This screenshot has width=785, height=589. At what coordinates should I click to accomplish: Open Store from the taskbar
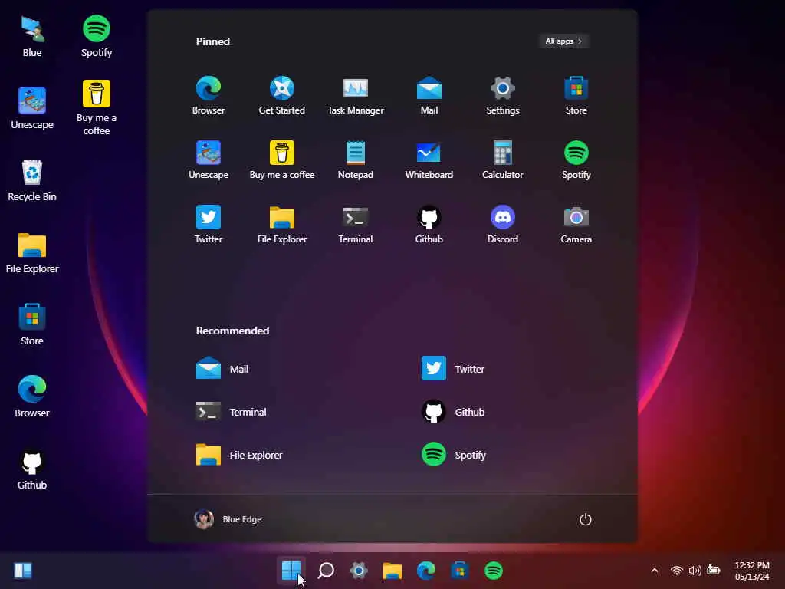point(460,571)
